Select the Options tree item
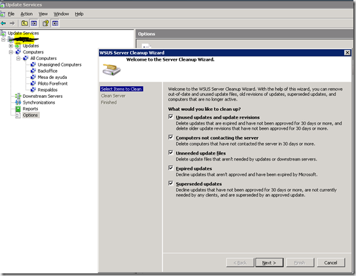Screen dimensions: 356x276 coord(30,115)
